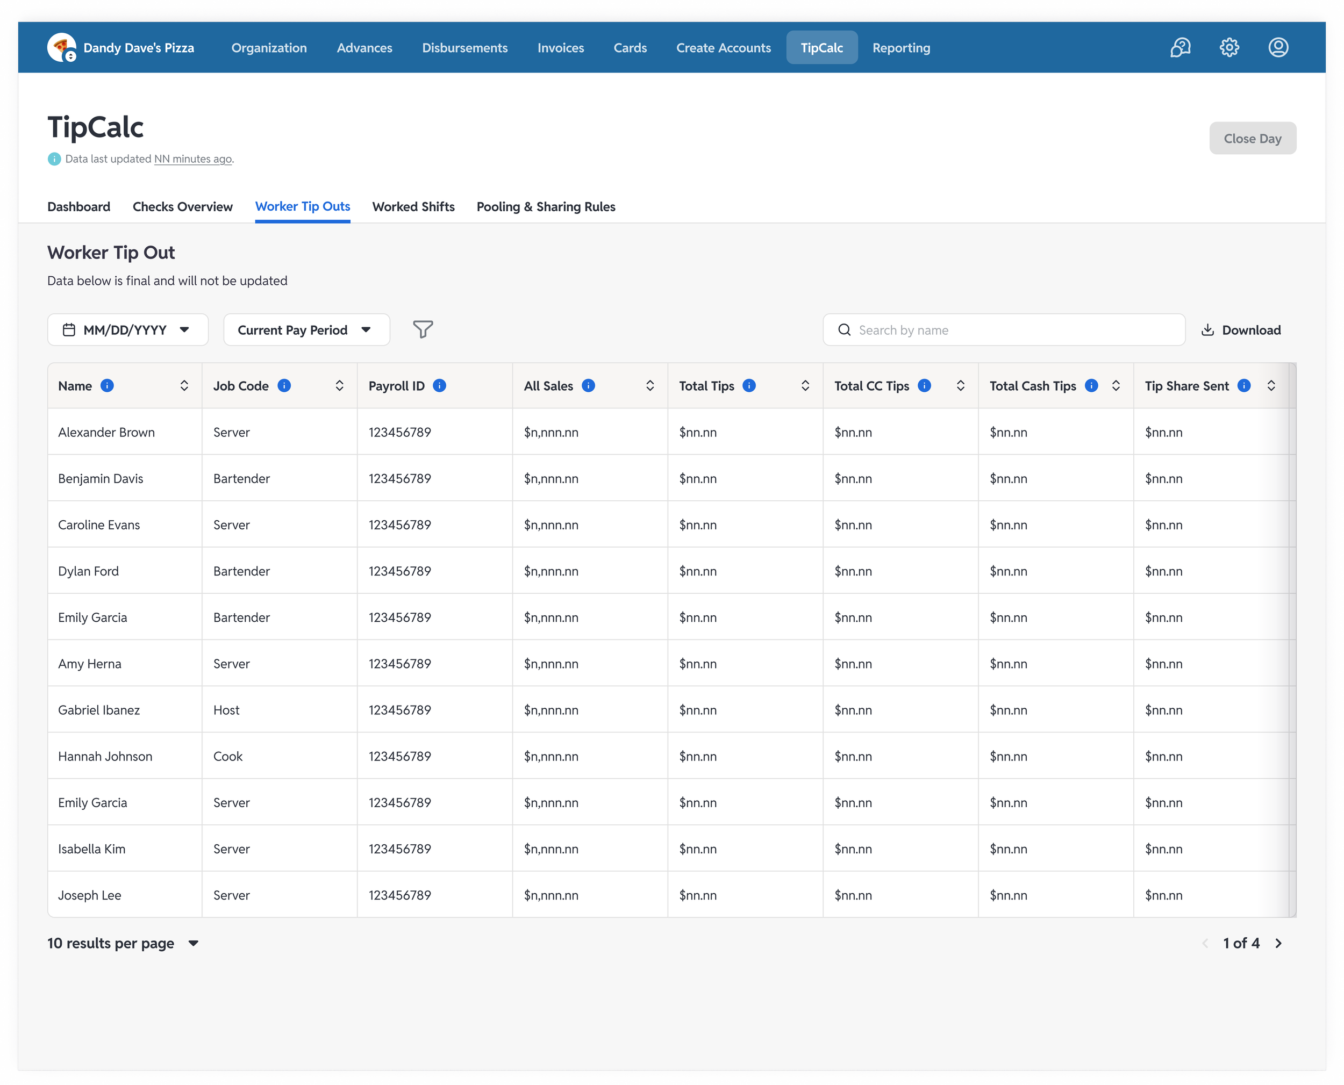The width and height of the screenshot is (1344, 1085).
Task: Sort the table by Tip Share Sent
Action: 1271,386
